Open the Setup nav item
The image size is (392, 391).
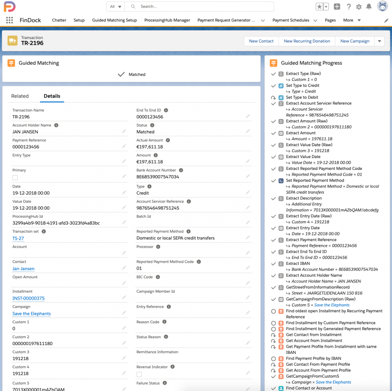click(79, 20)
